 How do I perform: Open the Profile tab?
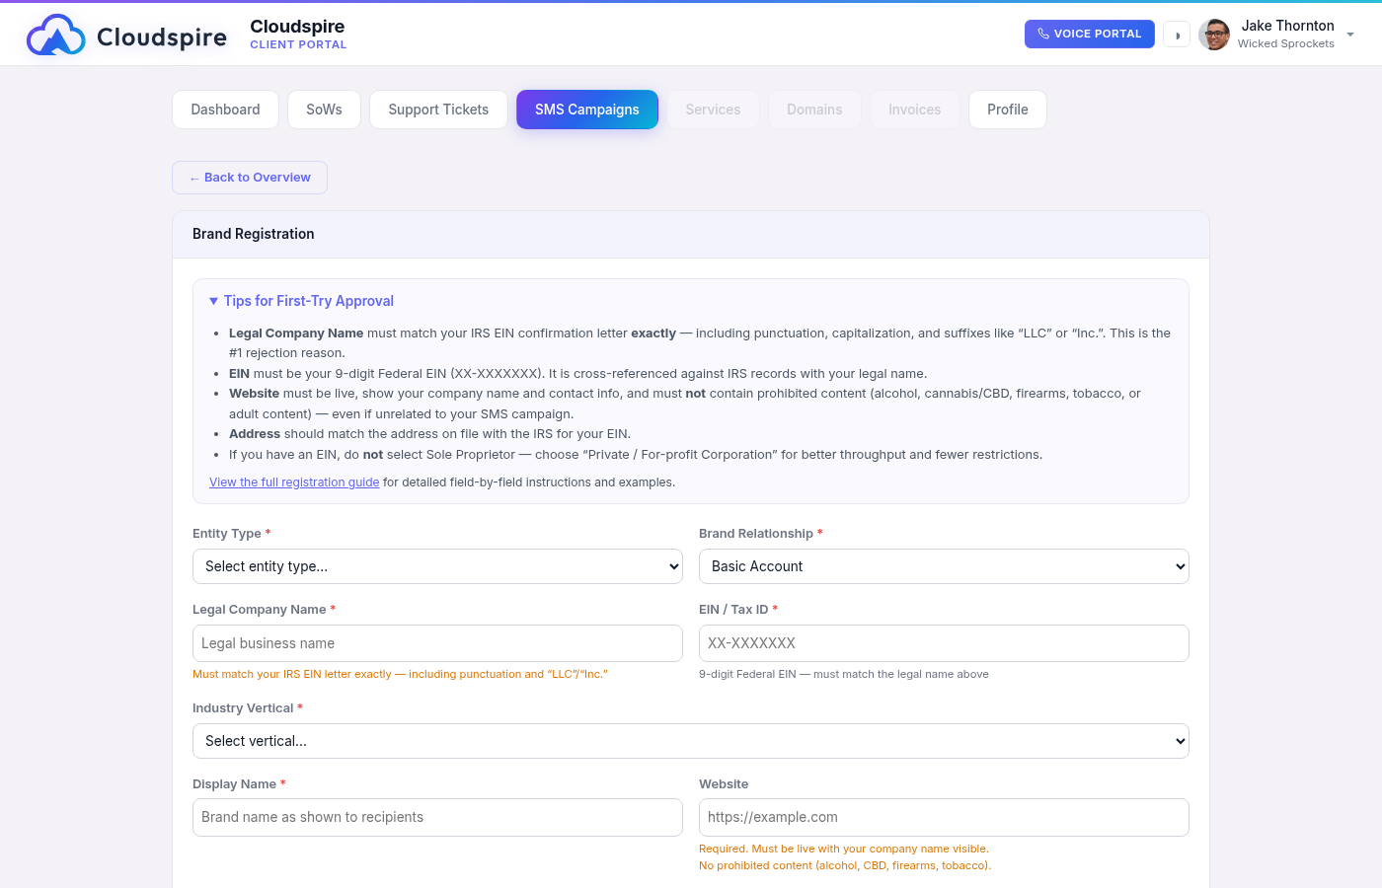pyautogui.click(x=1008, y=110)
